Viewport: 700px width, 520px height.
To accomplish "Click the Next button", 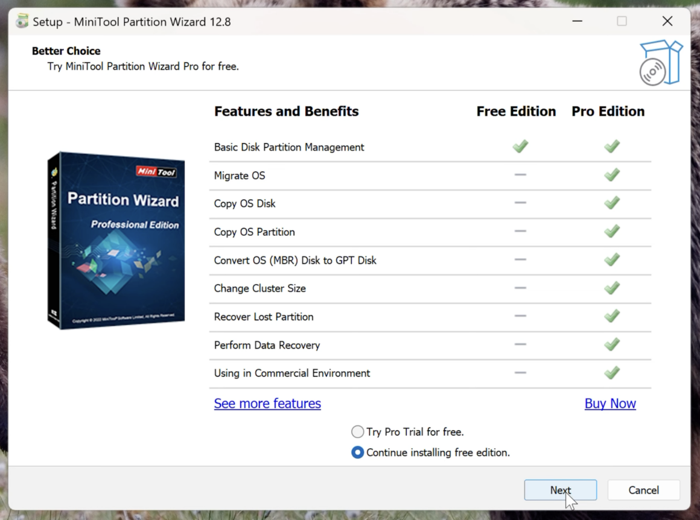I will pyautogui.click(x=560, y=490).
